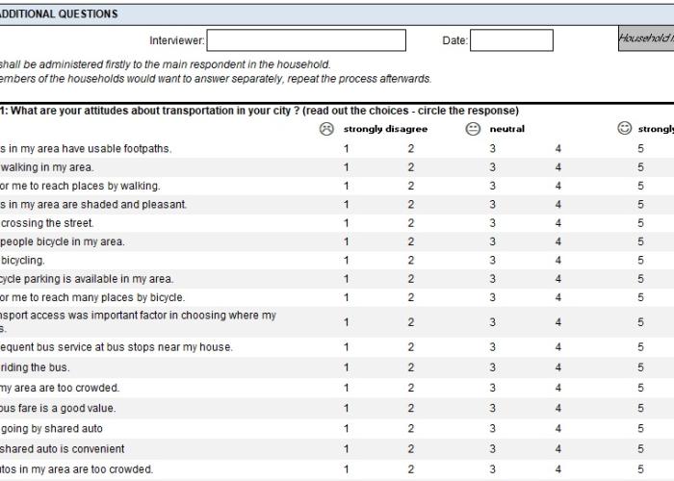Choose 5 for 'autos in my area too crowded' row
This screenshot has width=674, height=481.
tap(640, 469)
